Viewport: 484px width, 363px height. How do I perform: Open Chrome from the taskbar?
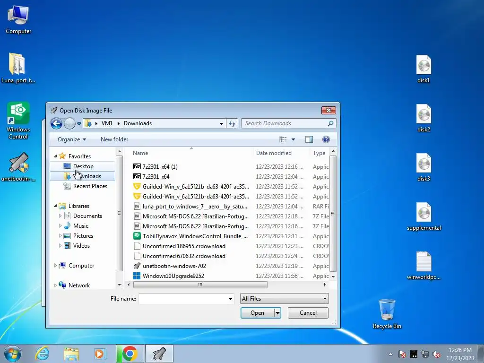pos(130,354)
